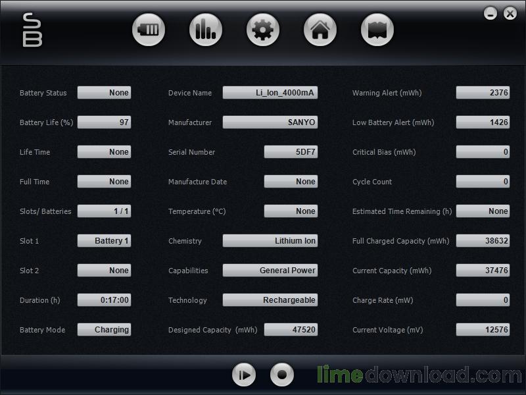The height and width of the screenshot is (395, 526).
Task: Select the Device Name field Li_Ion_4000mA
Action: (270, 93)
